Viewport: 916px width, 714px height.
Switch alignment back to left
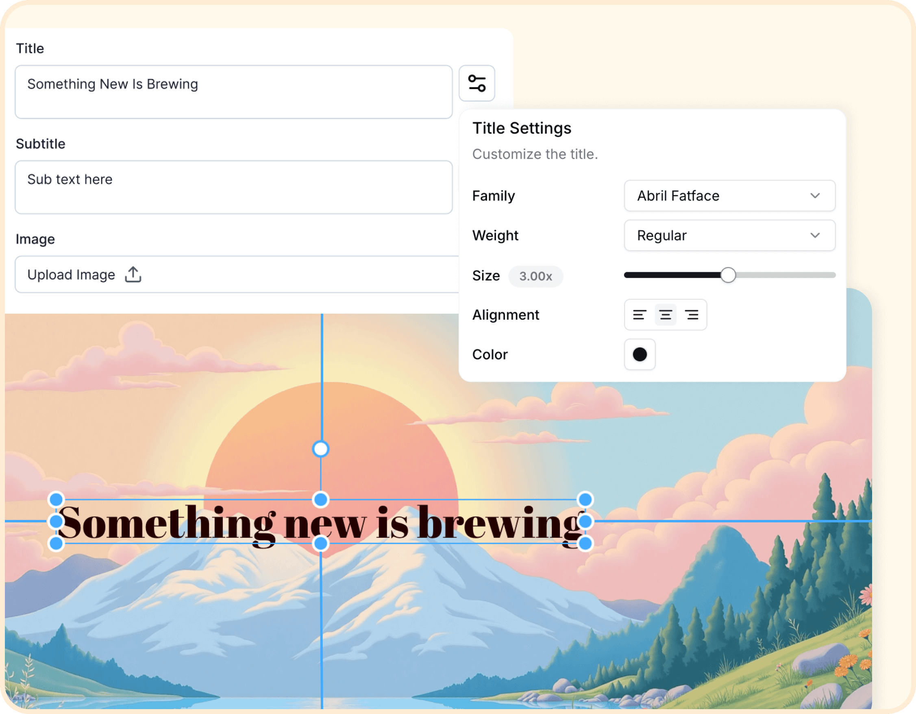(x=639, y=315)
